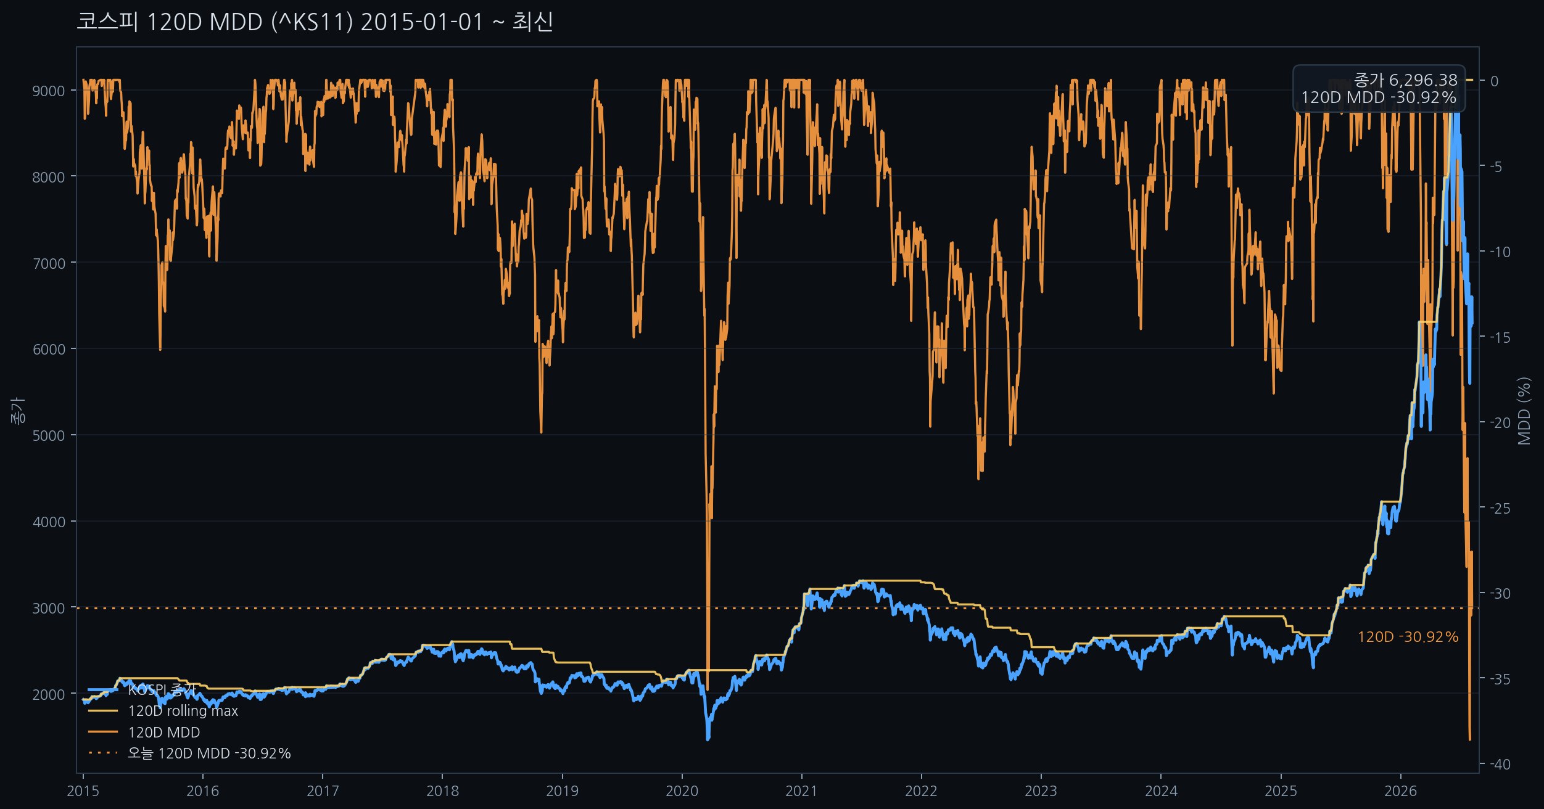Click the 3000 left y-axis tick label
This screenshot has width=1544, height=809.
[x=48, y=609]
